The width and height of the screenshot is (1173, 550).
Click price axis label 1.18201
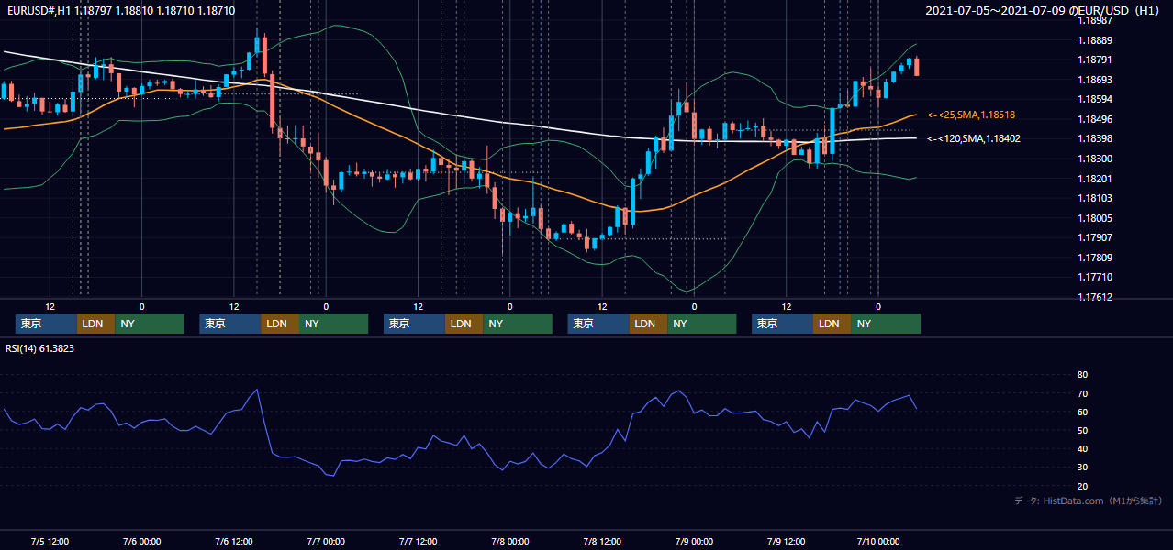(1095, 179)
